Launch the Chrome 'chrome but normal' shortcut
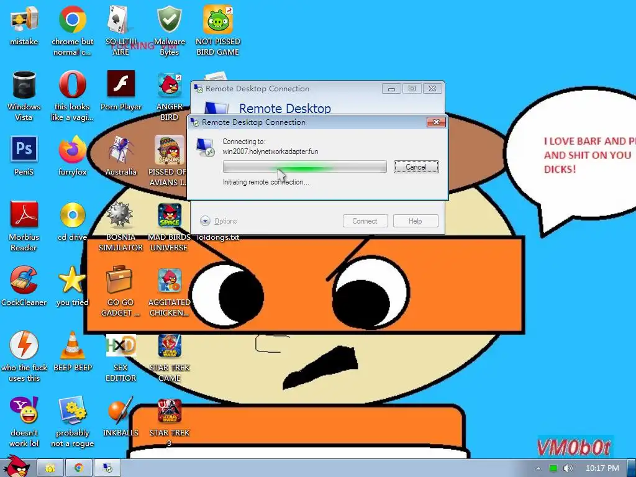 (x=72, y=19)
